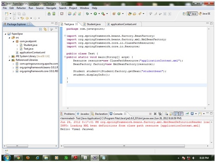Select Test.java in the Package Explorer tree

tap(28, 49)
